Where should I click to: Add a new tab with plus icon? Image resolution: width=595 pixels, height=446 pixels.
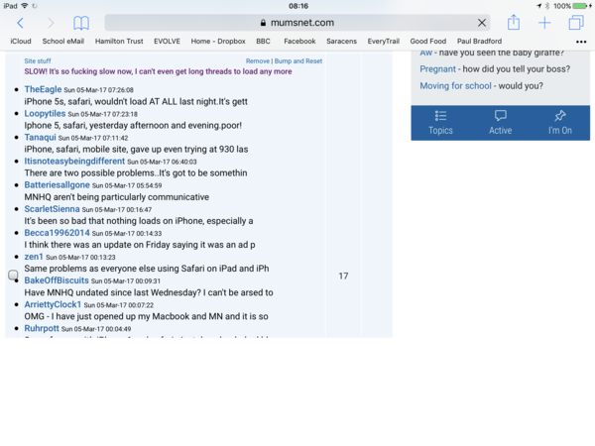pyautogui.click(x=544, y=23)
